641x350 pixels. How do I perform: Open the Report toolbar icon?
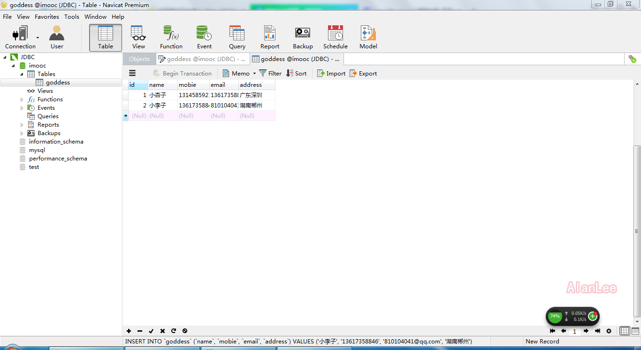pos(270,38)
